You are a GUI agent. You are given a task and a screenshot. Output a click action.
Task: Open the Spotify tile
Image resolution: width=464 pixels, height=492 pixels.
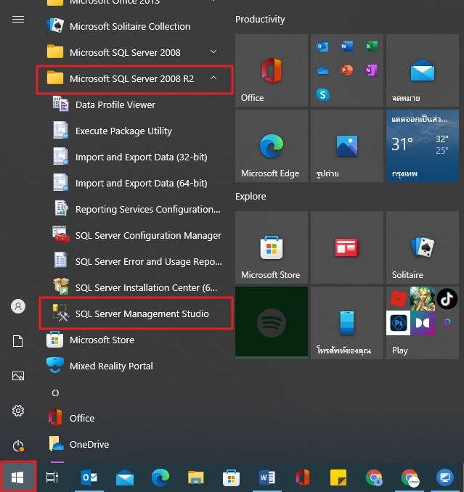tap(272, 323)
